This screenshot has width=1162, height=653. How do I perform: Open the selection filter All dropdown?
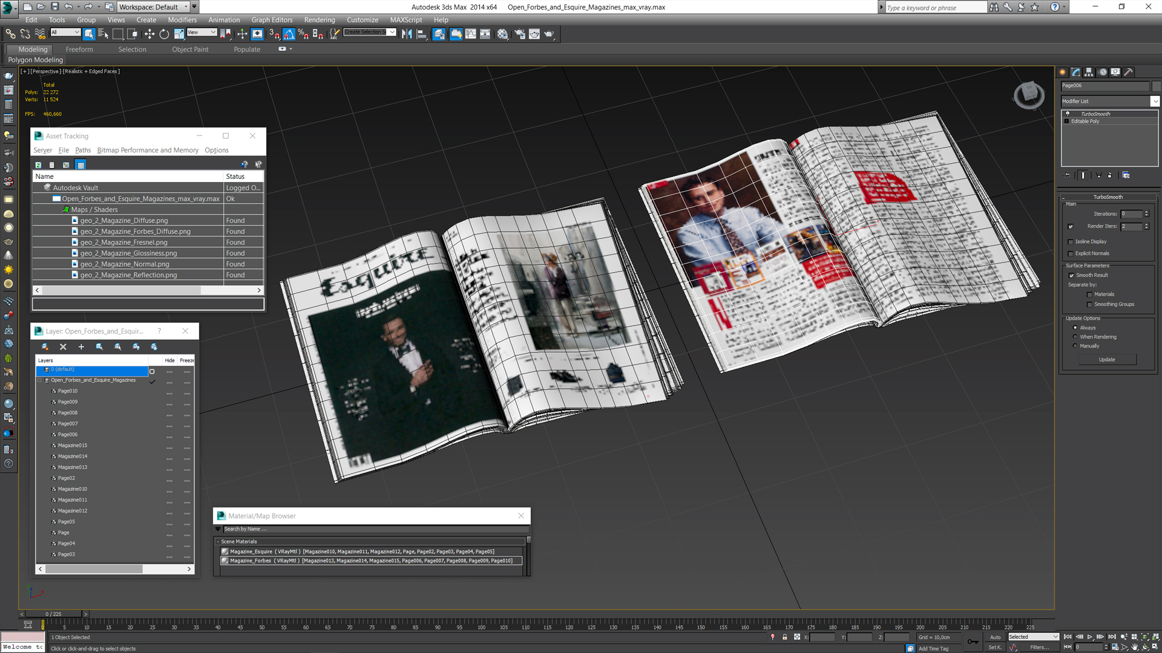65,32
